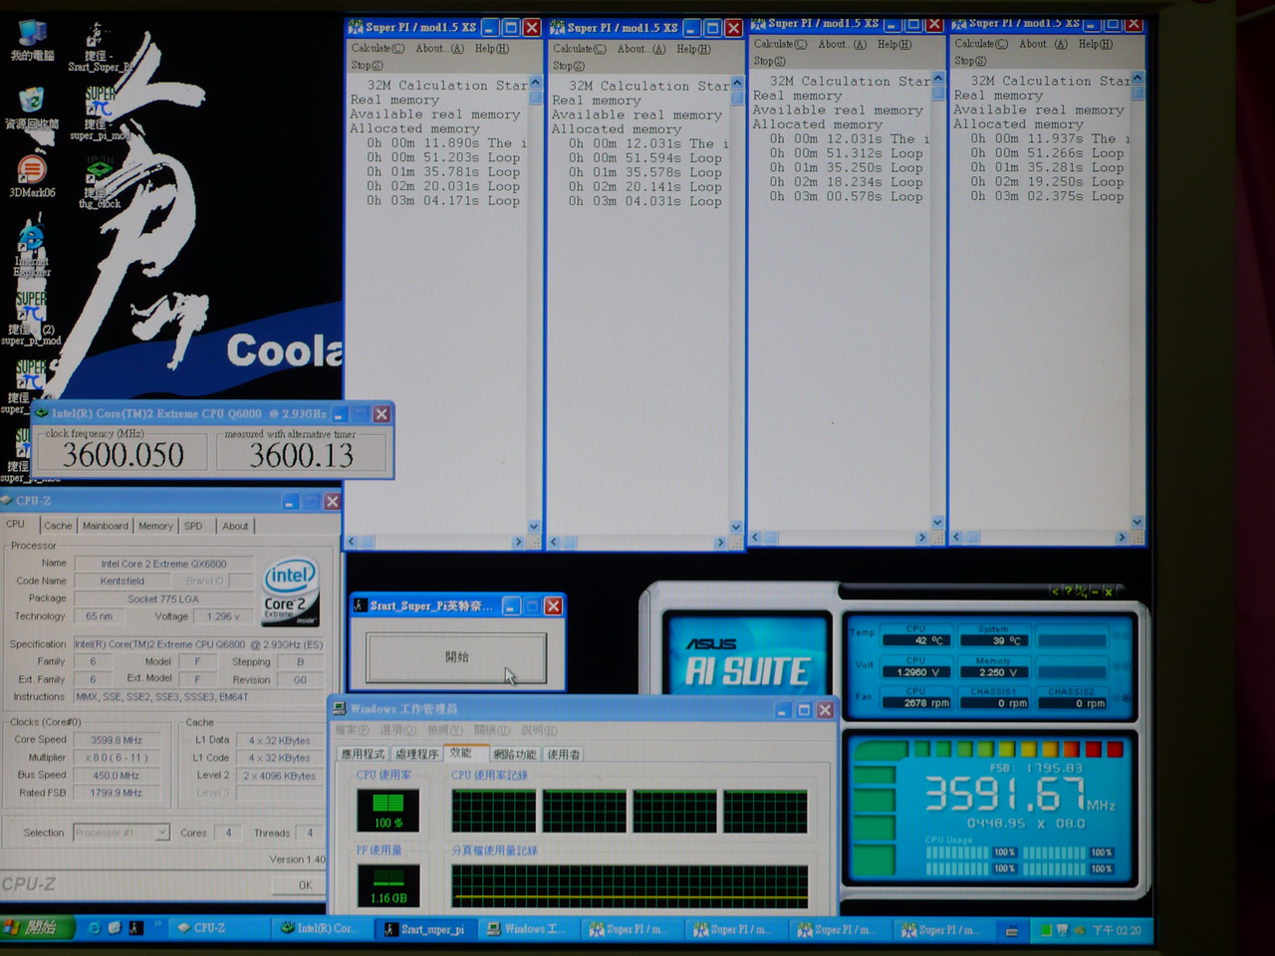Screen dimensions: 1275x956
Task: Launch the 3DMark06 desktop shortcut
Action: tap(32, 177)
